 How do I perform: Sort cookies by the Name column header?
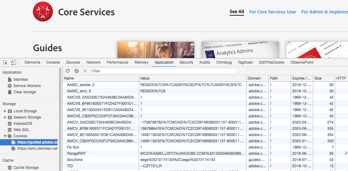click(x=101, y=78)
